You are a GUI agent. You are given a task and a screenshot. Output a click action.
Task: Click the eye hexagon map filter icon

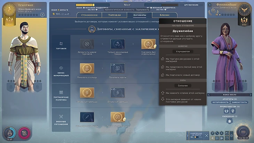click(221, 133)
